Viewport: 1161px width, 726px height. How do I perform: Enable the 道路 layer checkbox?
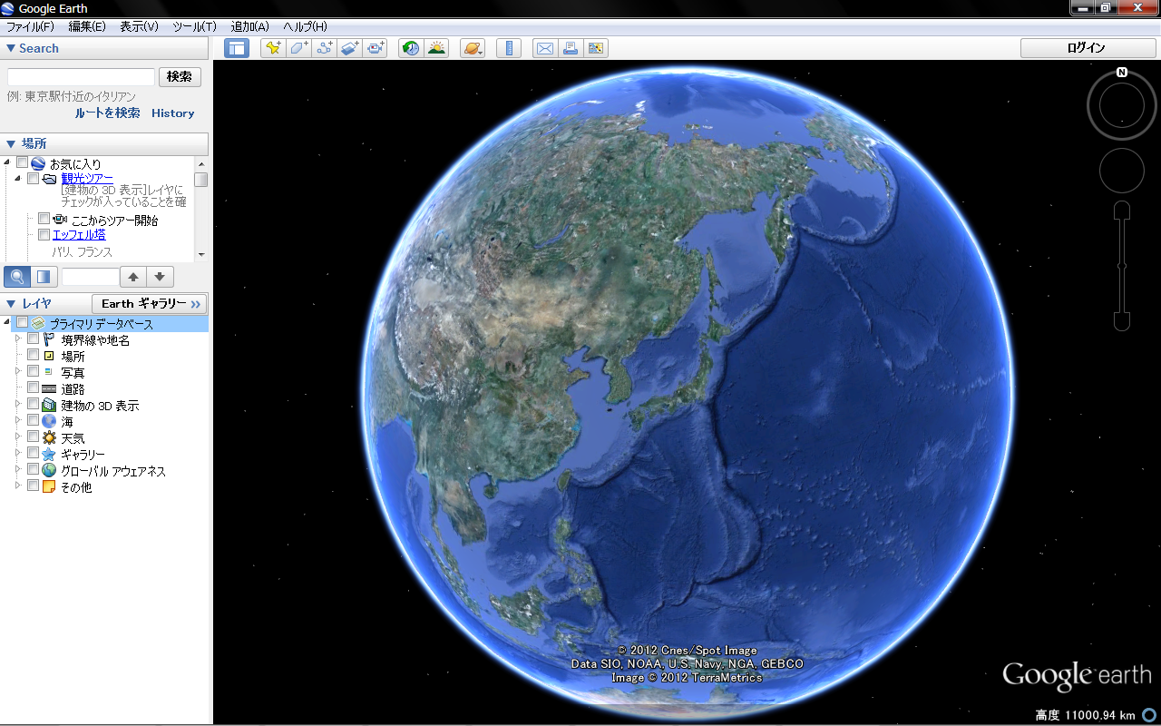tap(34, 388)
